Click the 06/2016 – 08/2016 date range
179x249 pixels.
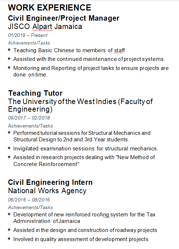tap(29, 200)
